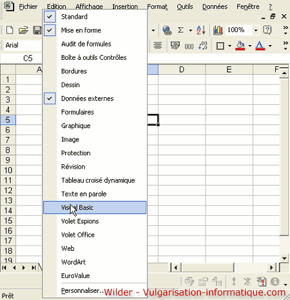
Task: Select the EuroValue toolbar entry
Action: click(x=95, y=276)
